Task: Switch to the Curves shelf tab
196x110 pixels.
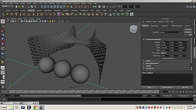Action: coord(16,11)
